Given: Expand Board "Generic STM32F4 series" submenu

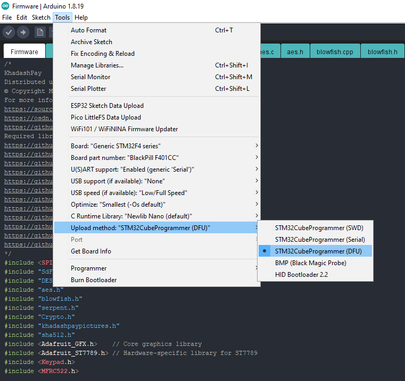Looking at the screenshot, I should coord(157,146).
